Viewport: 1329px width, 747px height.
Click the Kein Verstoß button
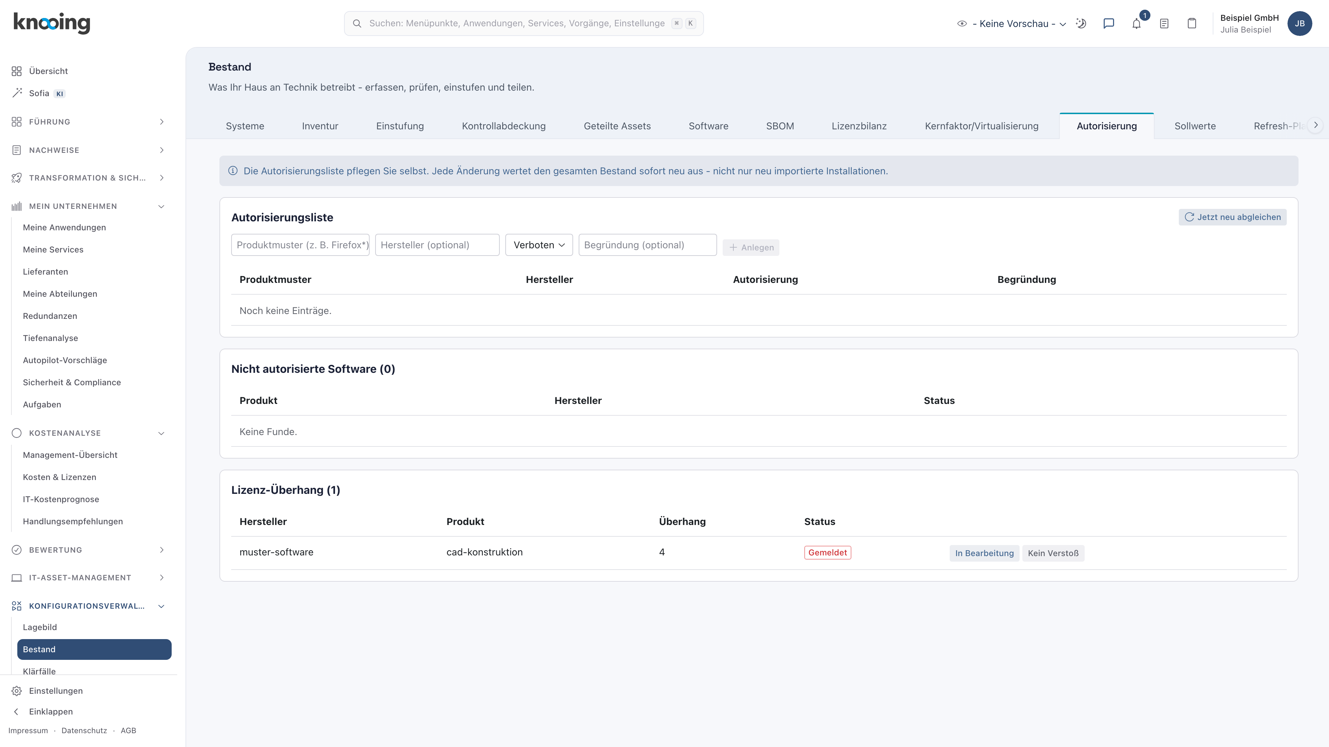[1053, 553]
